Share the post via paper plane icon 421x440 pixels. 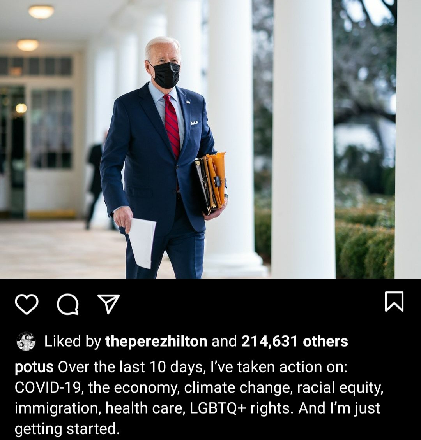[x=108, y=303]
